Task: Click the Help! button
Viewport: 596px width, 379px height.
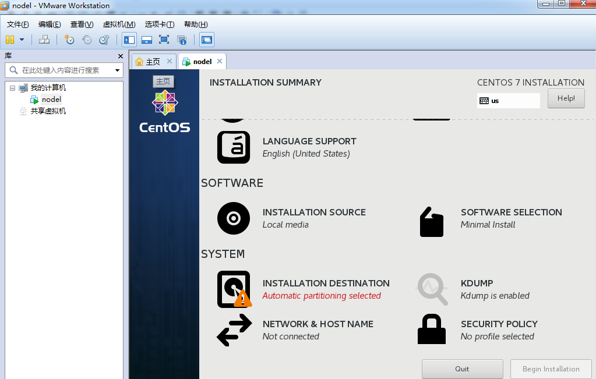Action: click(x=566, y=98)
